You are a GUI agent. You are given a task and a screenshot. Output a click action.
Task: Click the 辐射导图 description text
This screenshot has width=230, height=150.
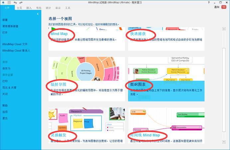87,92
